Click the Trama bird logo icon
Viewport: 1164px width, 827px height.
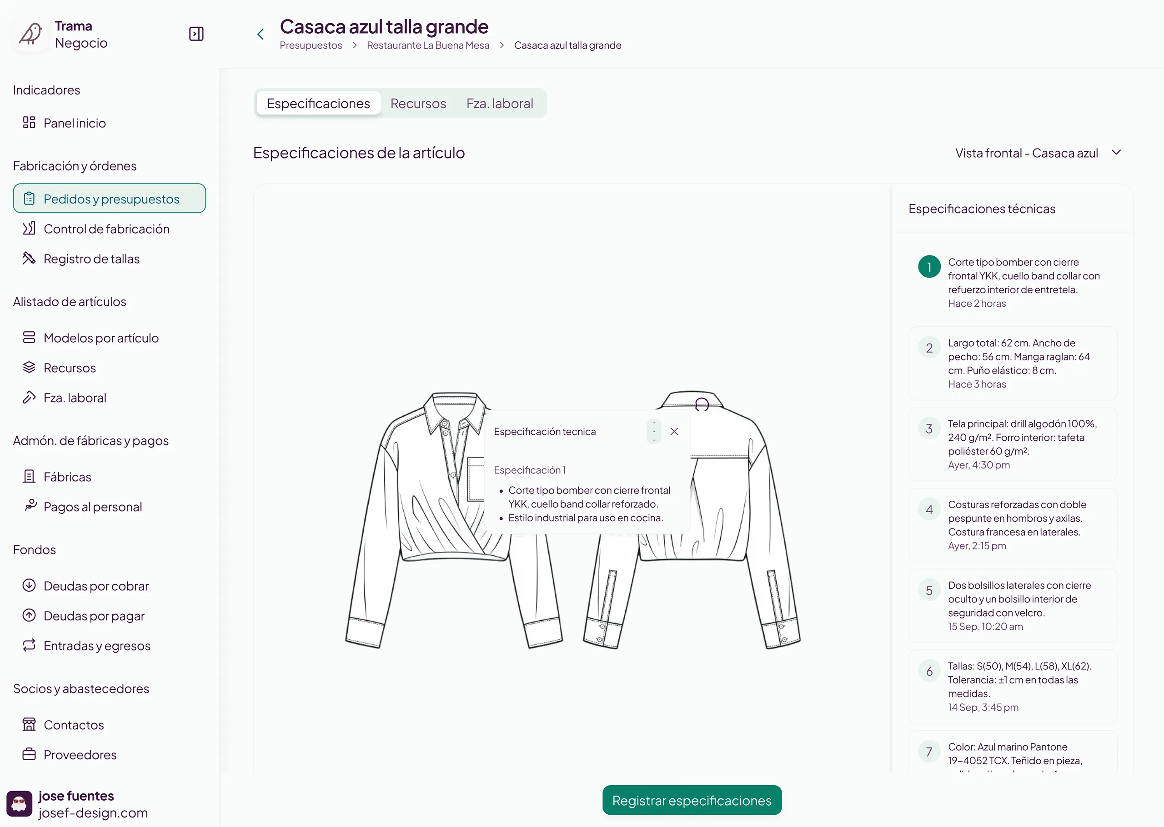click(x=30, y=34)
